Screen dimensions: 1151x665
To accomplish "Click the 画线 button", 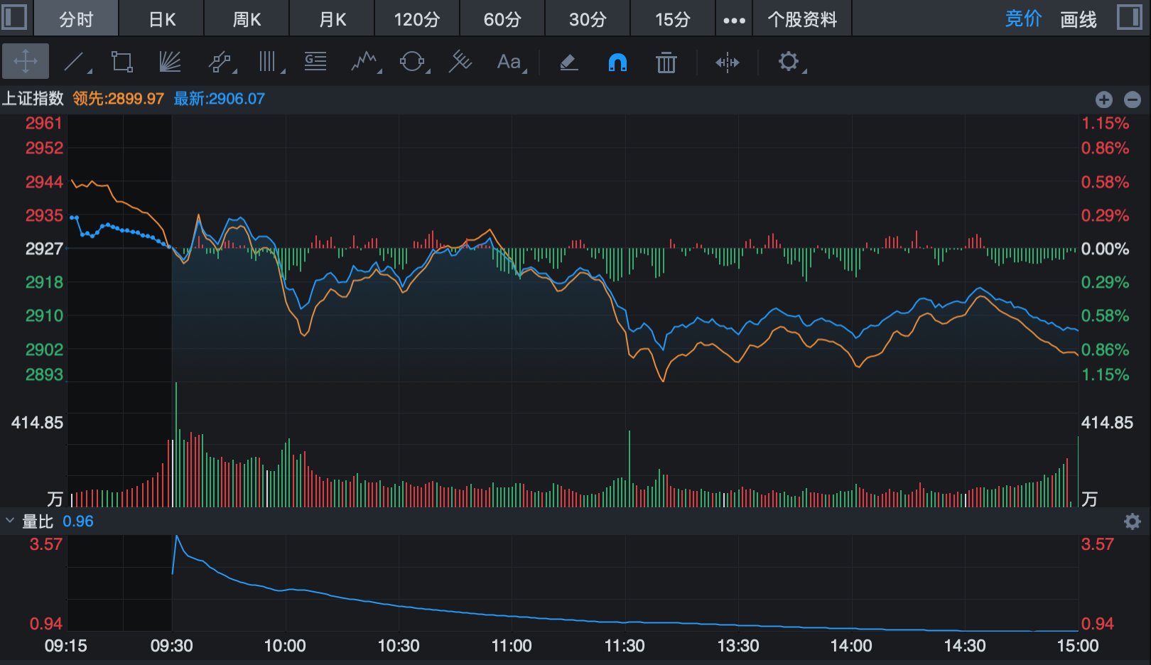I will 1078,19.
